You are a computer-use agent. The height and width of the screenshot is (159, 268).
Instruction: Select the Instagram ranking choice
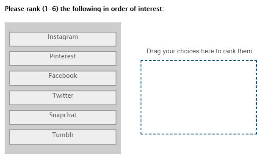point(63,39)
